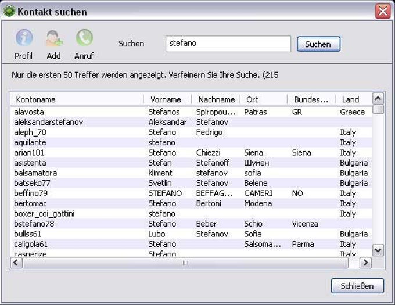The width and height of the screenshot is (395, 305).
Task: Sort by Land column header
Action: [353, 99]
